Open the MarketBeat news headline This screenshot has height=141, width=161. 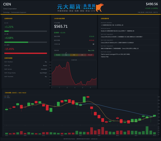(x=112, y=25)
